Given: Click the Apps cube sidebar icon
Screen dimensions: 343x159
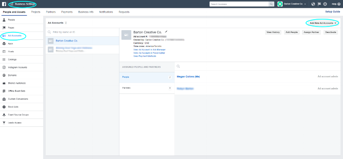Looking at the screenshot, I should click(4, 44).
